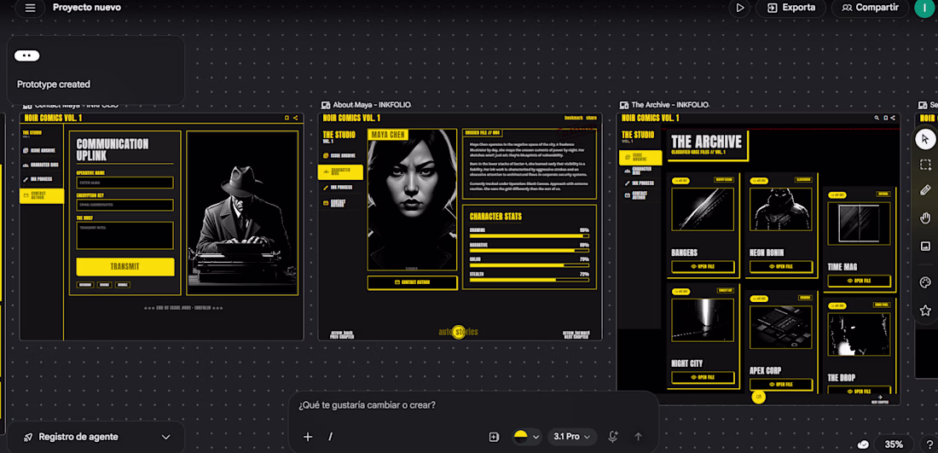Click the Operative Name input field
This screenshot has height=453, width=938.
(125, 183)
